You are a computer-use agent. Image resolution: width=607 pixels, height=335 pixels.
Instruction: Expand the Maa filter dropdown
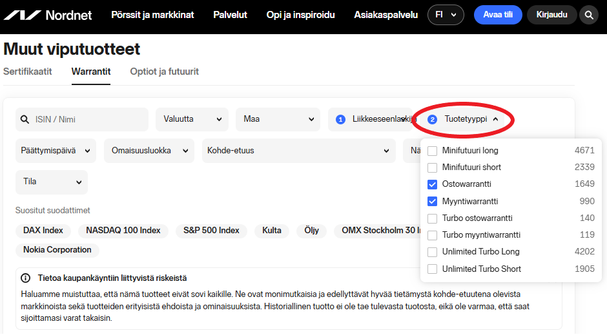point(278,119)
